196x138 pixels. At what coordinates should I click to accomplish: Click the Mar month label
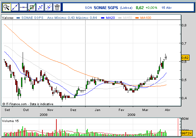(x=145, y=110)
